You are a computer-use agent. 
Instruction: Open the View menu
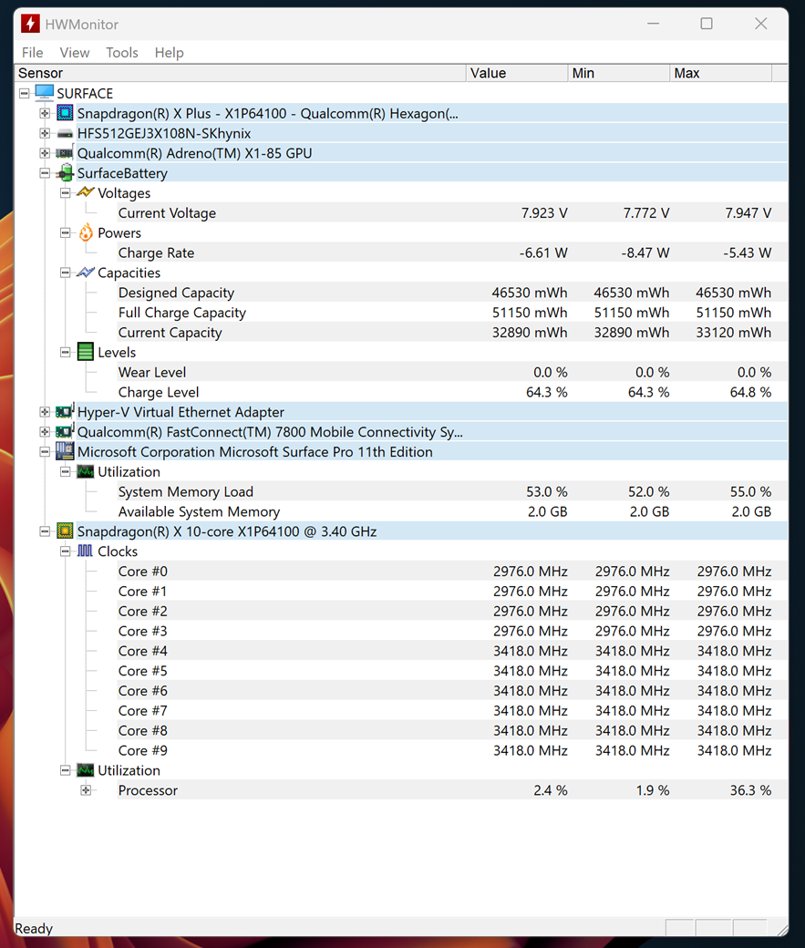click(75, 53)
